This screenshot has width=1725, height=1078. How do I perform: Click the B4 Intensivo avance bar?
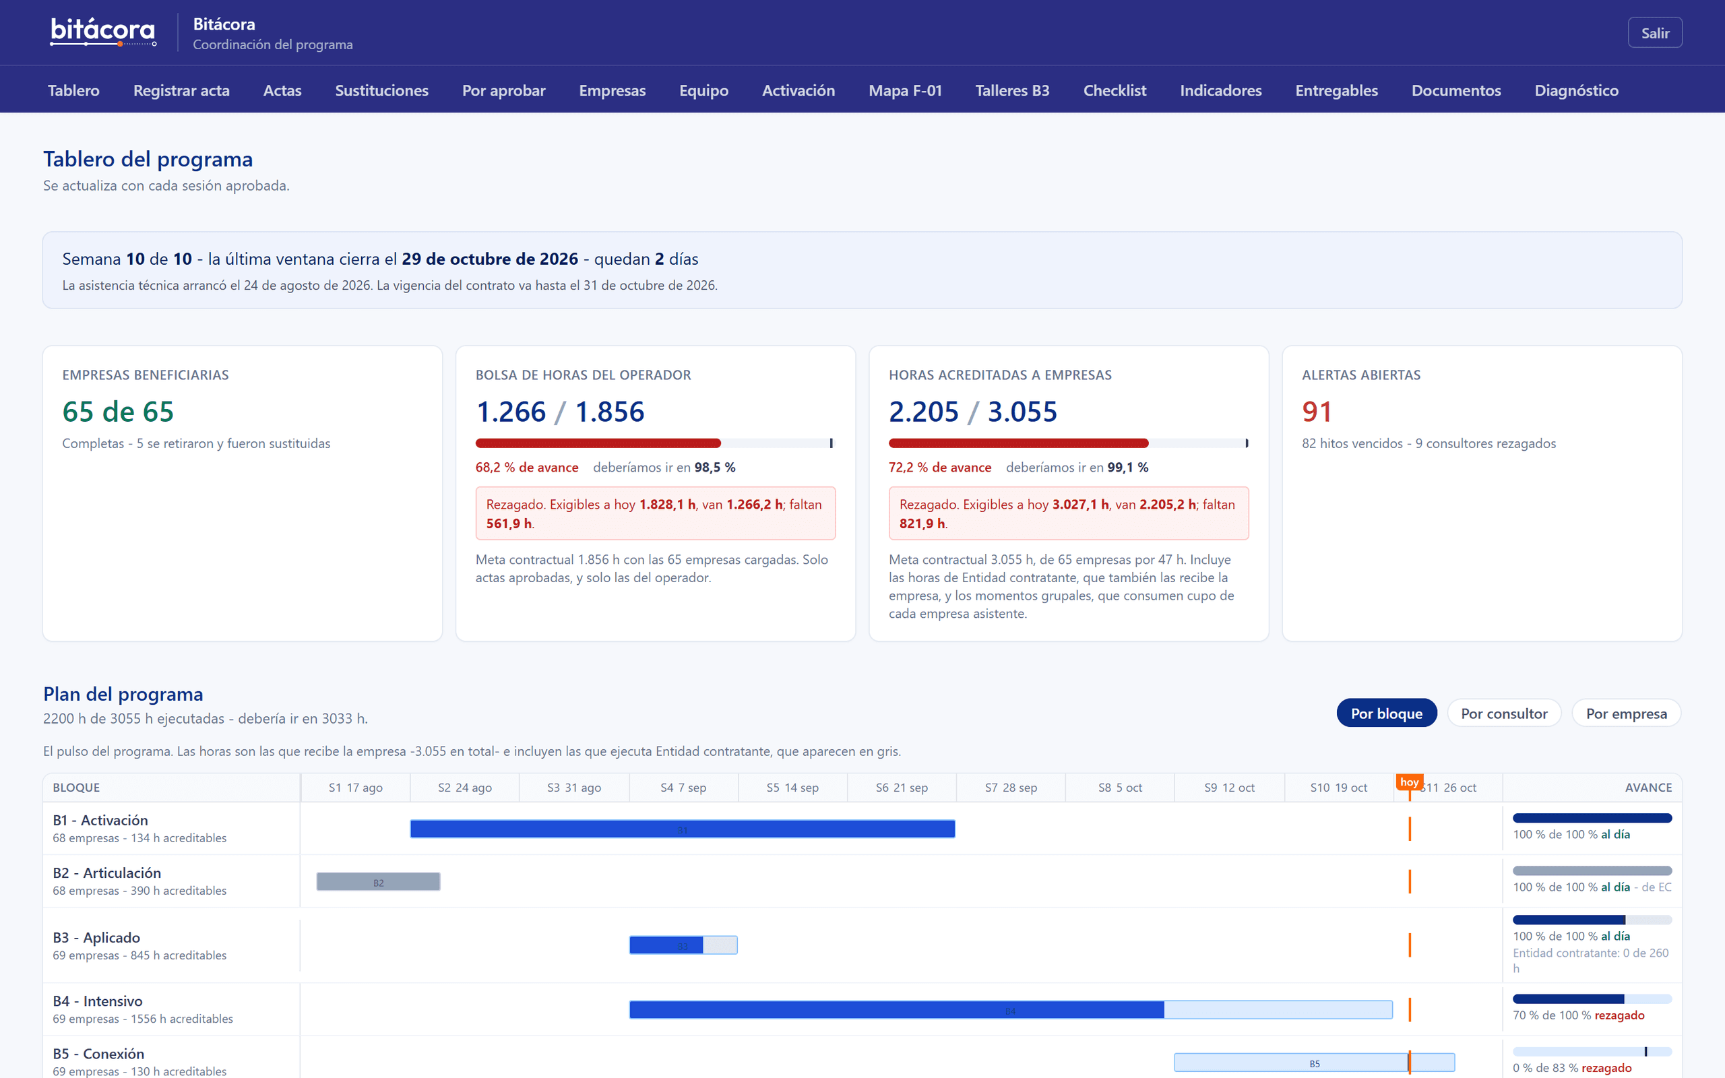coord(1592,999)
